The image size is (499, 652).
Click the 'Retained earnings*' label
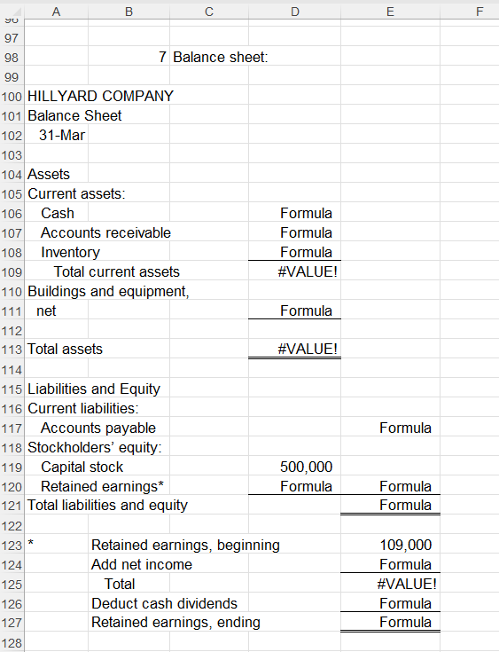[102, 486]
